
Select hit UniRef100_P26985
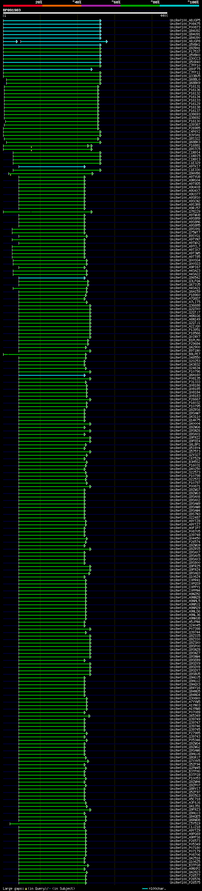[185, 128]
